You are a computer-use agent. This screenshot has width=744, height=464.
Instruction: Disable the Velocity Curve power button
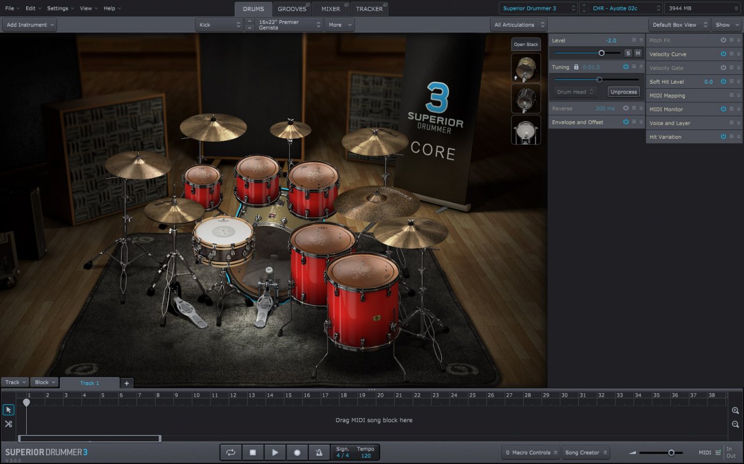pyautogui.click(x=724, y=54)
